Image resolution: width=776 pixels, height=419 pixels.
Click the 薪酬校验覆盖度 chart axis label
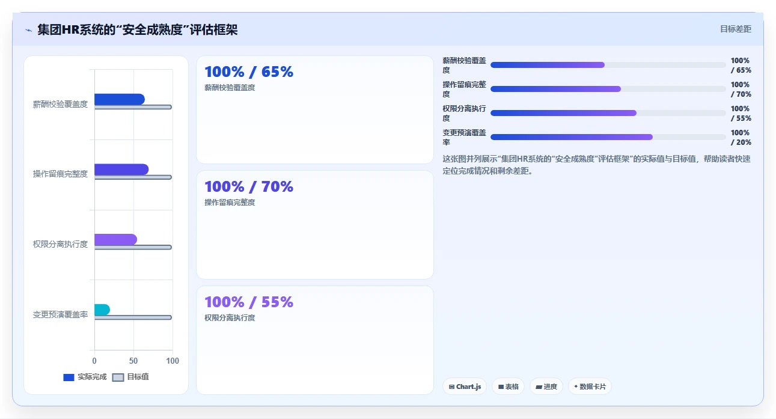click(60, 104)
